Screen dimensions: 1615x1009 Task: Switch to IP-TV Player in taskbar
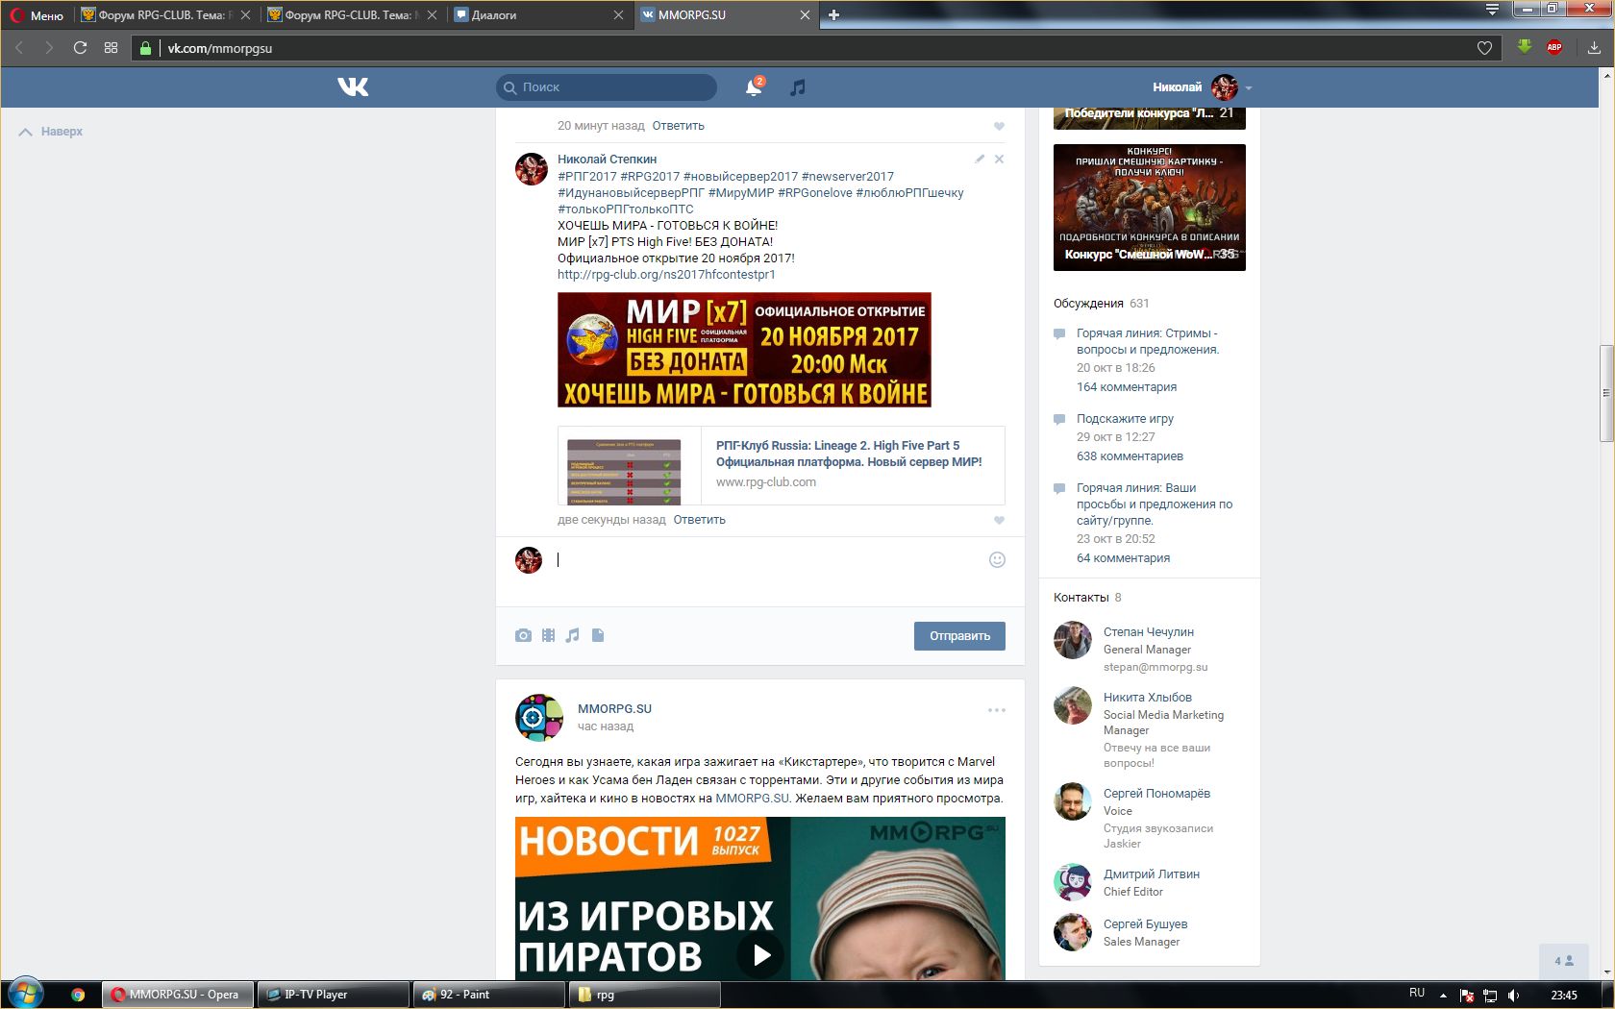333,995
